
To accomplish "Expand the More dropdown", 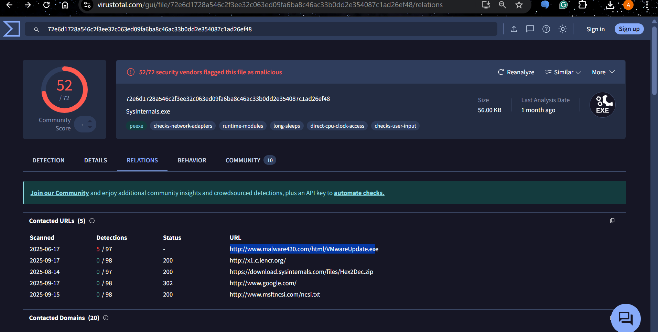I will coord(603,72).
